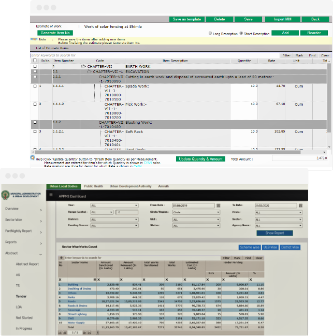The width and height of the screenshot is (333, 336).
Task: Click the Help icon near Update Quantity
Action: click(32, 157)
